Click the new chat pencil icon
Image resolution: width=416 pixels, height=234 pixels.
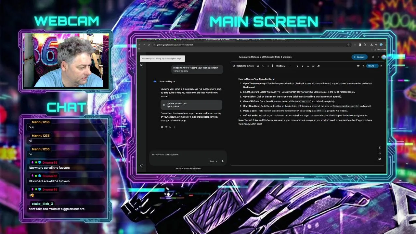(141, 65)
